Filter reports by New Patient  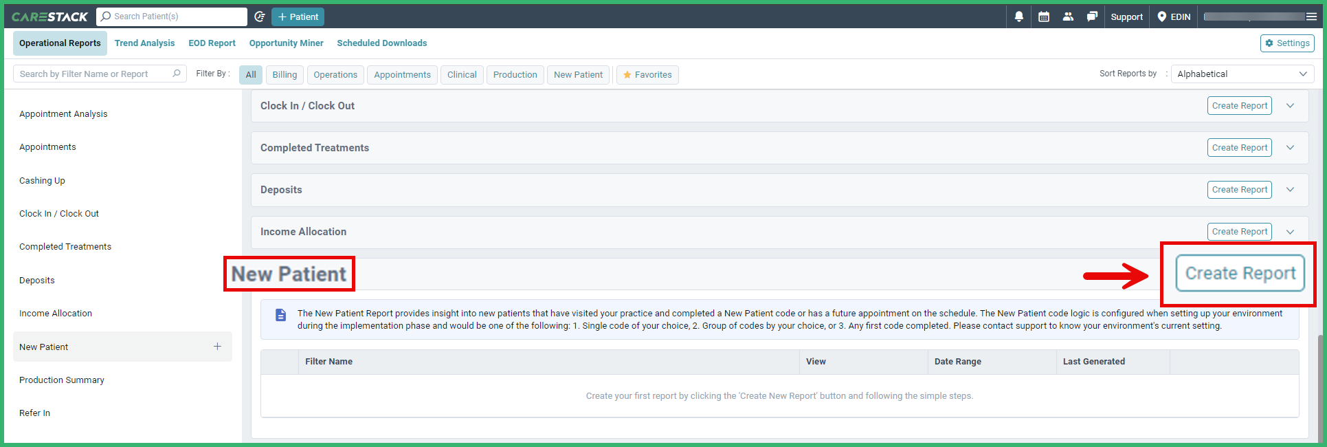[x=578, y=75]
